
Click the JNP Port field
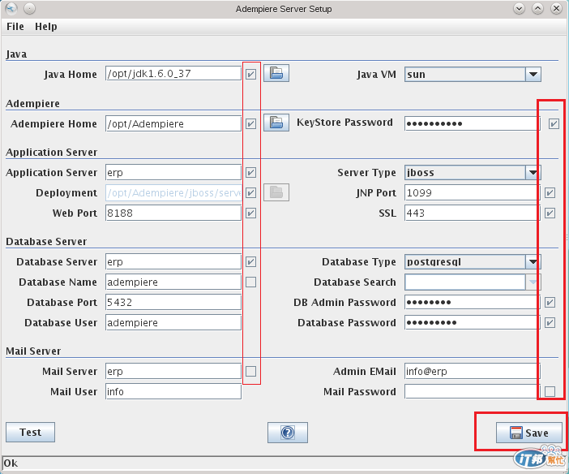pos(472,192)
